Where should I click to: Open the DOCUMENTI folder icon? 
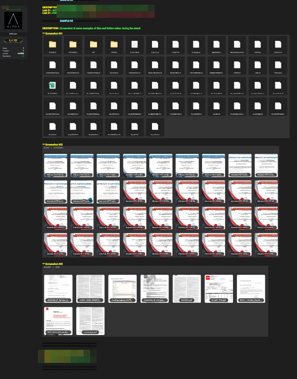coord(73,44)
